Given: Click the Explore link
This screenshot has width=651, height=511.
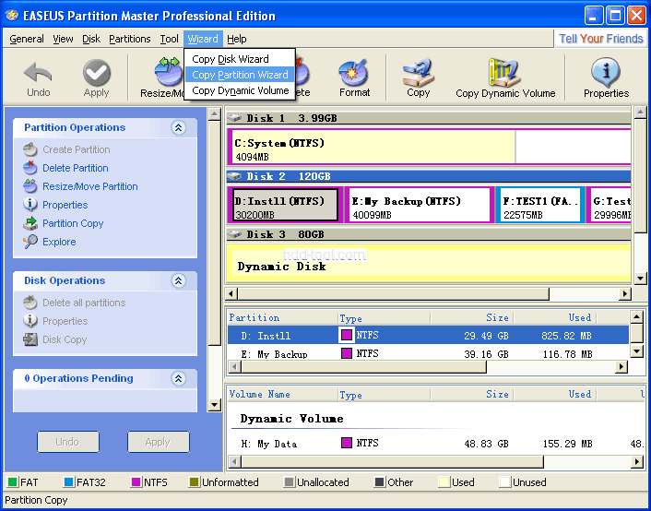Looking at the screenshot, I should pos(59,242).
